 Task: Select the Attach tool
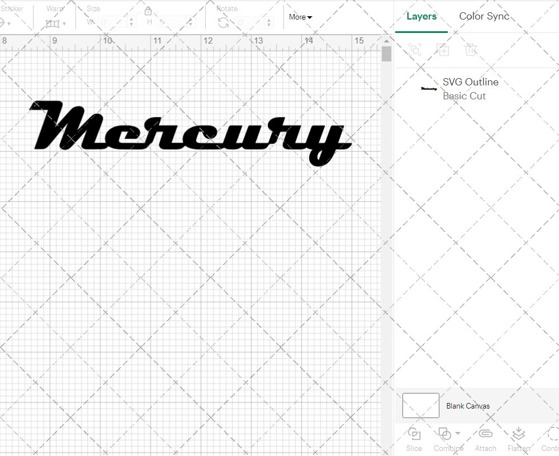pos(485,439)
